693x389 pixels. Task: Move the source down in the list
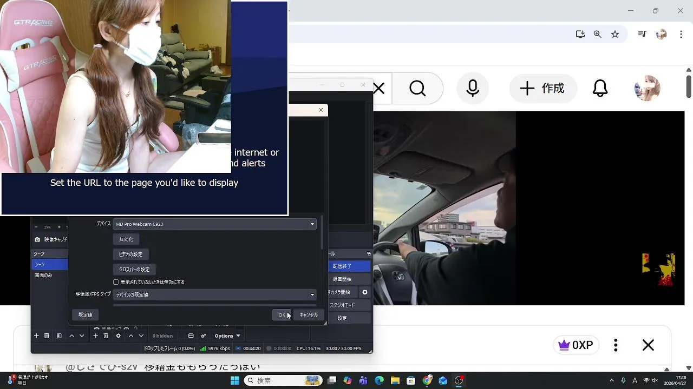pos(141,336)
